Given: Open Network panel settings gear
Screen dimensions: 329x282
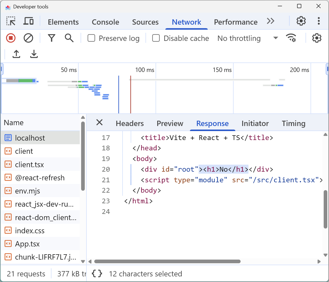Looking at the screenshot, I should click(317, 38).
